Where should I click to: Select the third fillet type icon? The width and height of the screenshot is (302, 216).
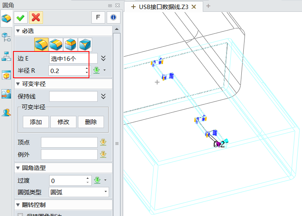click(x=70, y=44)
